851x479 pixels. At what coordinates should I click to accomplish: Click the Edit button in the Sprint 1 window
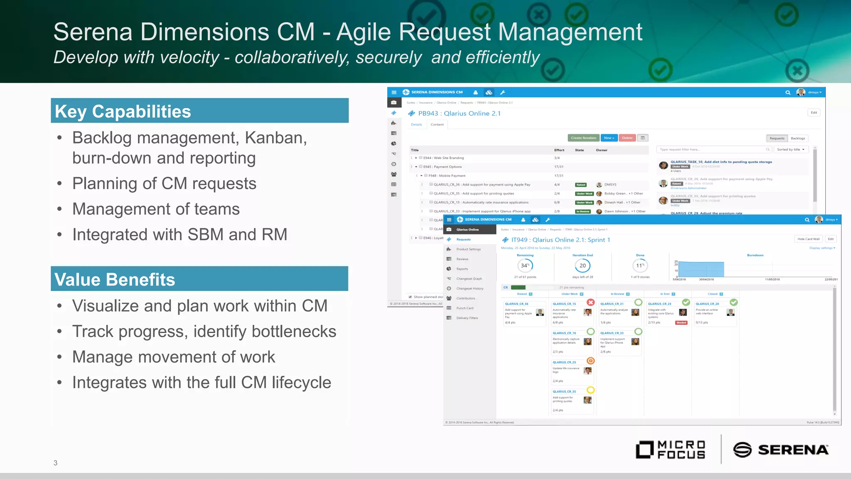tap(831, 239)
